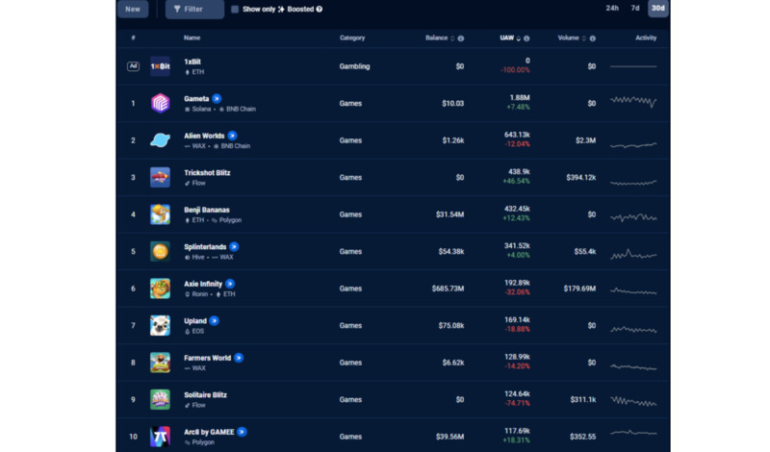
Task: Toggle the Show only Boosted checkbox
Action: [x=235, y=9]
